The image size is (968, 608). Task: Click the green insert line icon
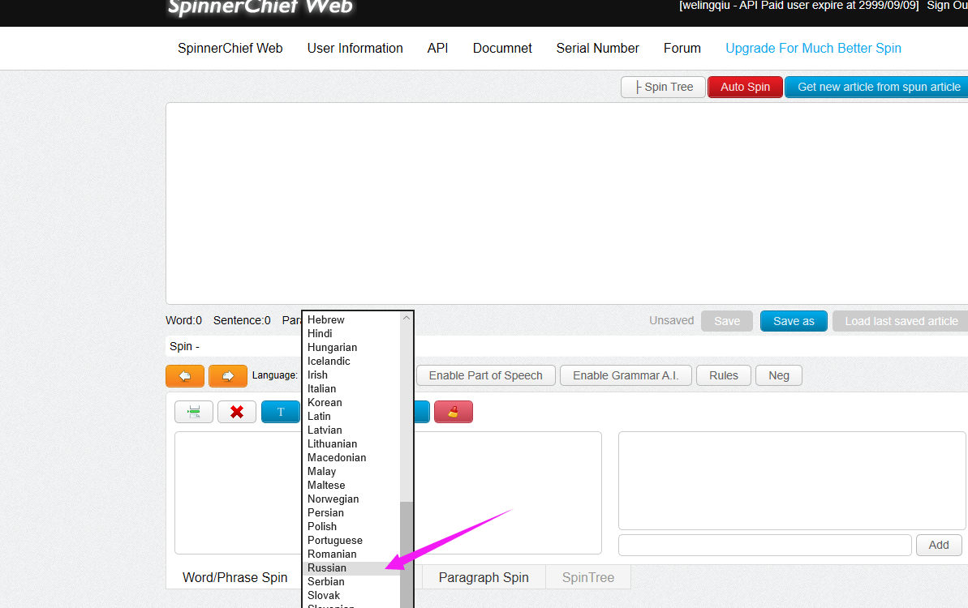click(x=194, y=412)
